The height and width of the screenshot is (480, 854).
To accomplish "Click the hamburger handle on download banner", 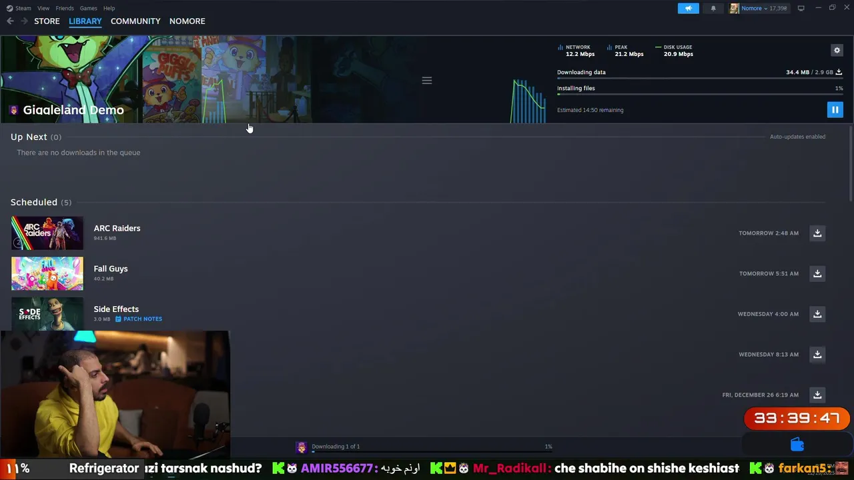I will (427, 81).
